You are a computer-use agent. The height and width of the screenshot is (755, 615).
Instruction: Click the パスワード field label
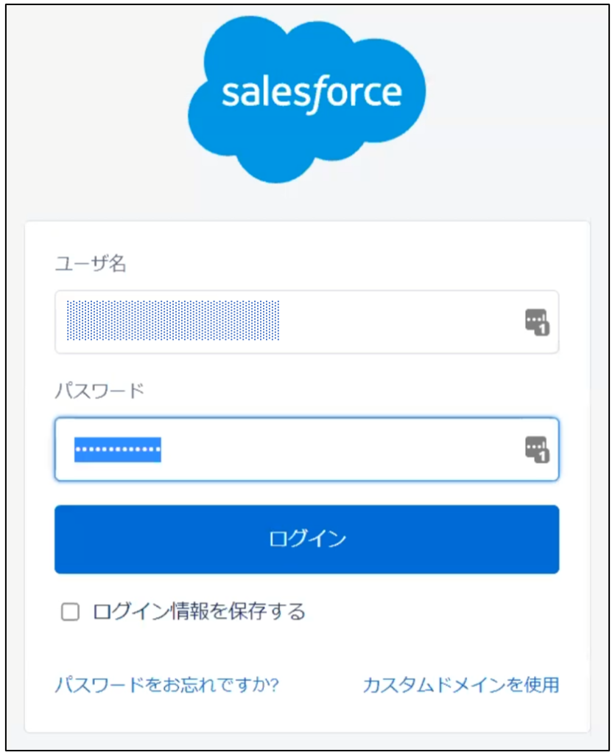pyautogui.click(x=99, y=391)
